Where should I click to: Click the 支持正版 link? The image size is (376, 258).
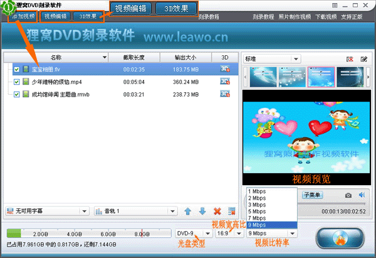point(352,17)
